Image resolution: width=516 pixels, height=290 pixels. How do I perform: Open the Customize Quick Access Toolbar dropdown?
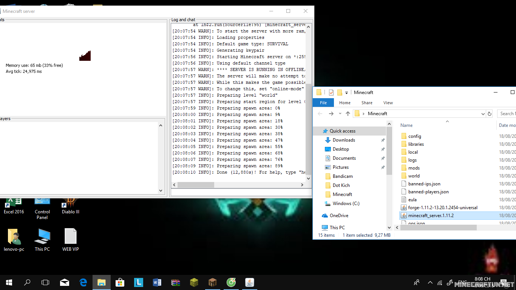point(346,93)
